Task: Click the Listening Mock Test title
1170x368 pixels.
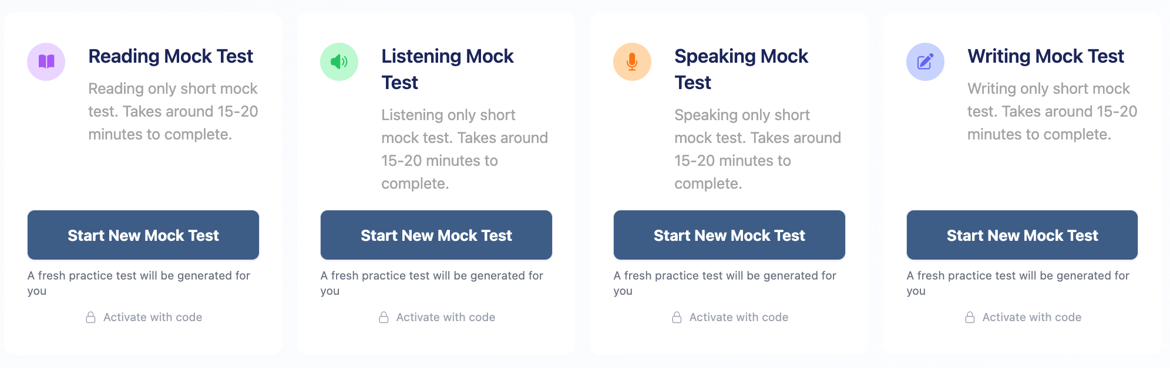Action: [x=448, y=69]
